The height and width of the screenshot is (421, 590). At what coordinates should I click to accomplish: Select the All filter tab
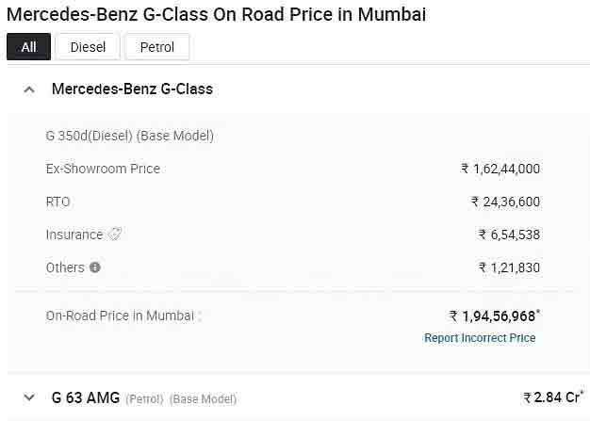pyautogui.click(x=28, y=47)
